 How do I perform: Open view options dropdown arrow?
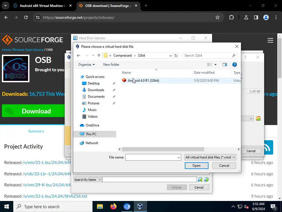pyautogui.click(x=215, y=65)
